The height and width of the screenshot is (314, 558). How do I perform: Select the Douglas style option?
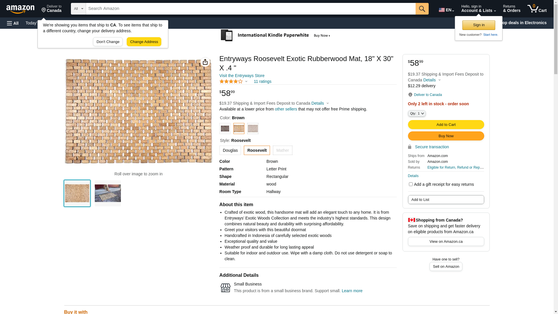230,150
